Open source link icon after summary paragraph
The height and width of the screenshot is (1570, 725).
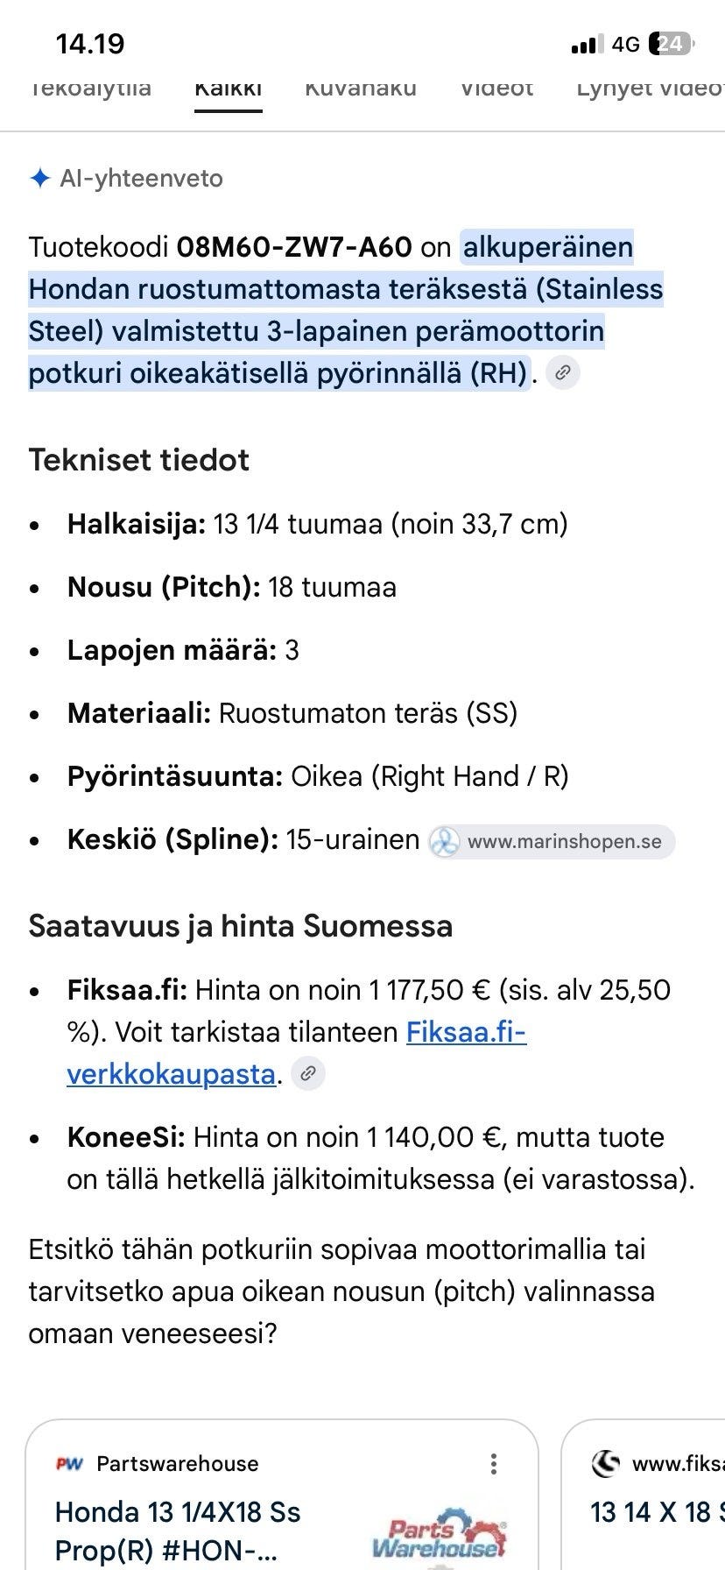[x=563, y=373]
